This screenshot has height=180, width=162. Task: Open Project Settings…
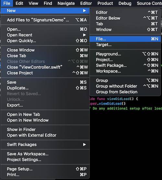pos(45,160)
